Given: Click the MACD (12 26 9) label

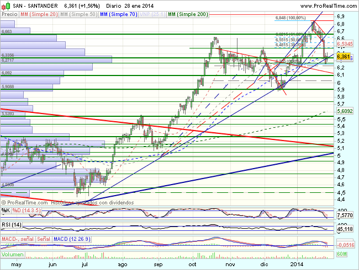Looking at the screenshot, I should click(x=72, y=239).
